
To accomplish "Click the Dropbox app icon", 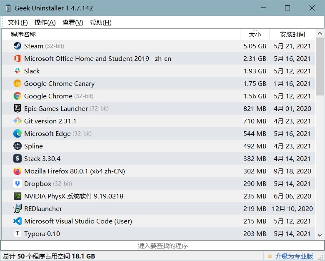I will coord(17,183).
